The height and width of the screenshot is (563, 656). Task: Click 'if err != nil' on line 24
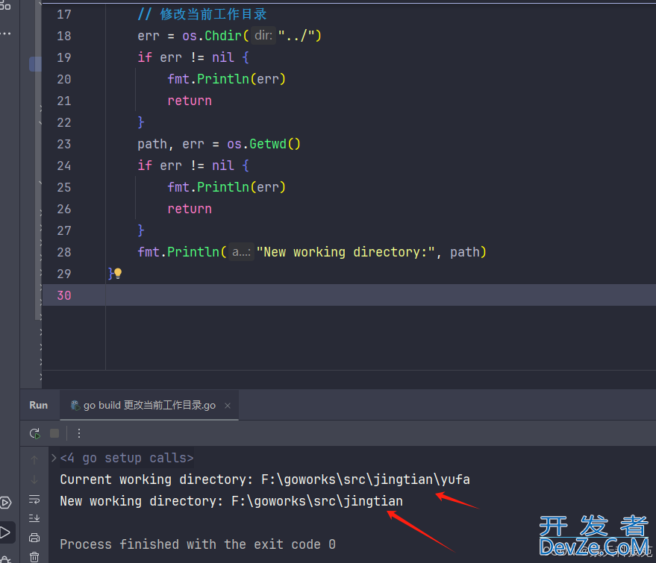coord(185,166)
